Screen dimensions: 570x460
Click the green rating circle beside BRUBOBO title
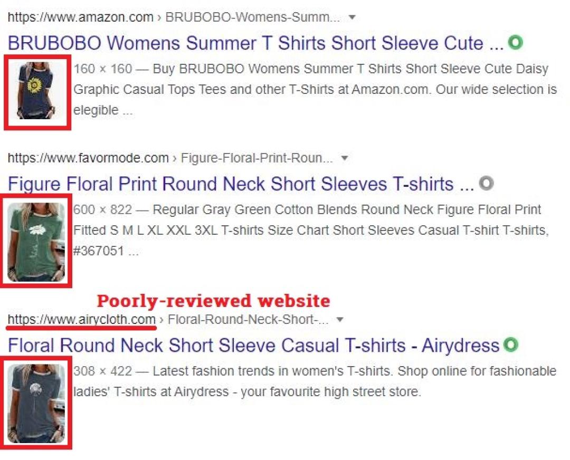[x=515, y=42]
